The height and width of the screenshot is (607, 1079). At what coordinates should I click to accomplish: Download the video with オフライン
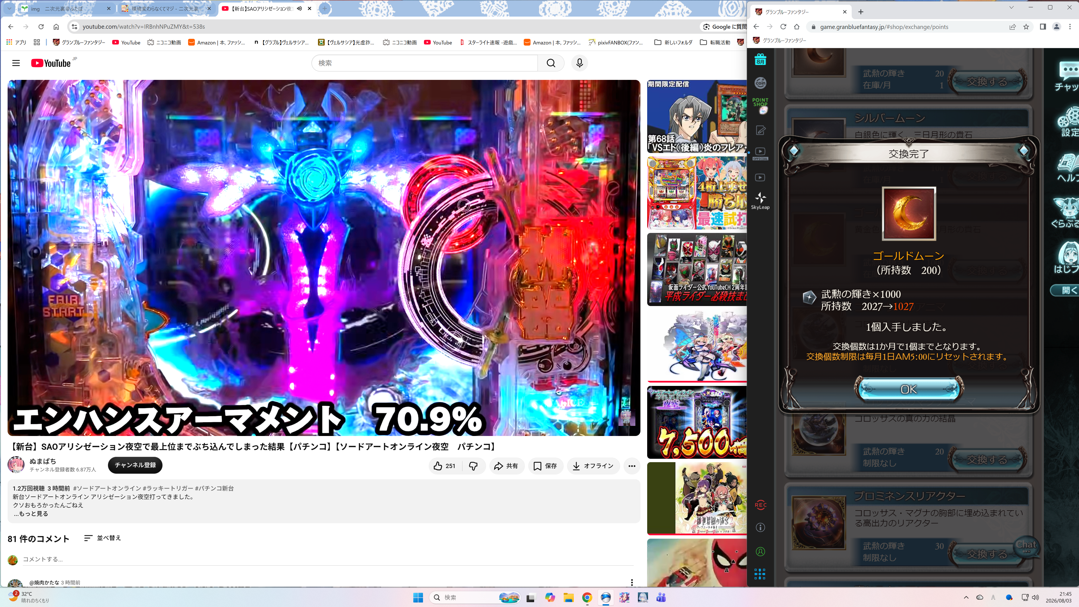point(593,466)
